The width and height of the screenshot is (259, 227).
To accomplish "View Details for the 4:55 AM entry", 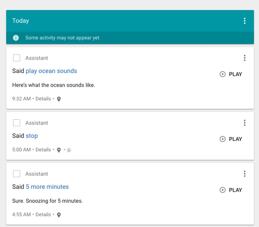I will (43, 215).
